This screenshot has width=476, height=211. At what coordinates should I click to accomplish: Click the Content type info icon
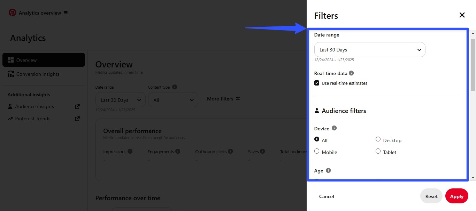point(174,87)
